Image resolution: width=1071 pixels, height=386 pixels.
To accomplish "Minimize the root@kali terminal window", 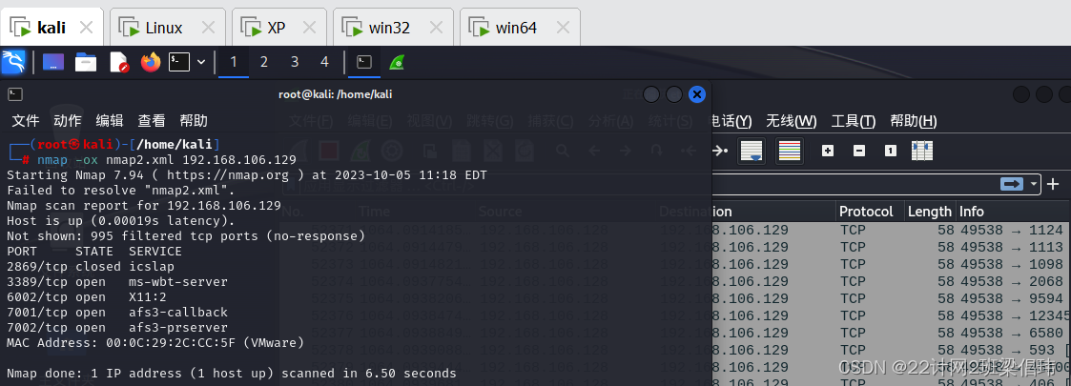I will [651, 94].
